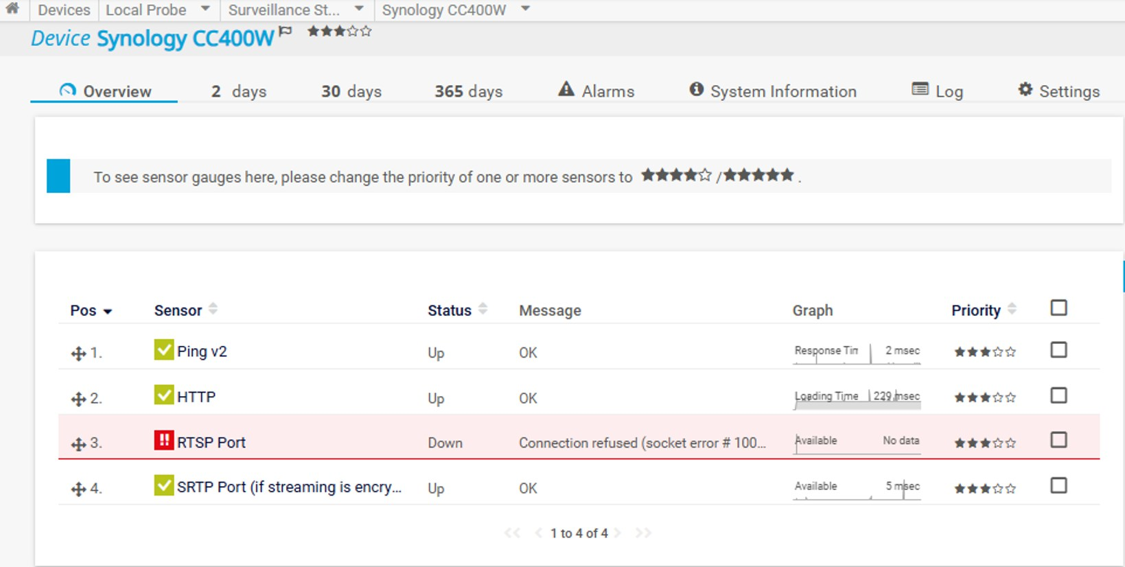
Task: Click the next page arrow in pagination
Action: [x=617, y=533]
